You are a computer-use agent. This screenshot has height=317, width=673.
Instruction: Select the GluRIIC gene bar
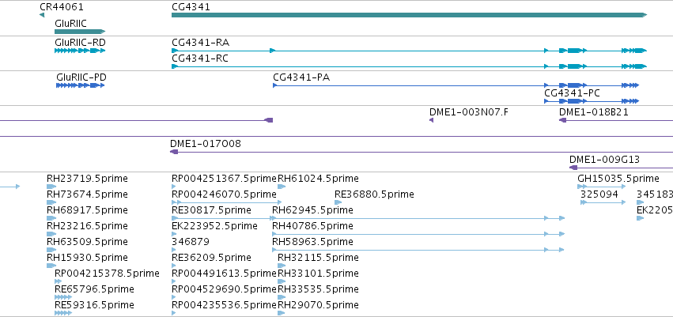80,32
